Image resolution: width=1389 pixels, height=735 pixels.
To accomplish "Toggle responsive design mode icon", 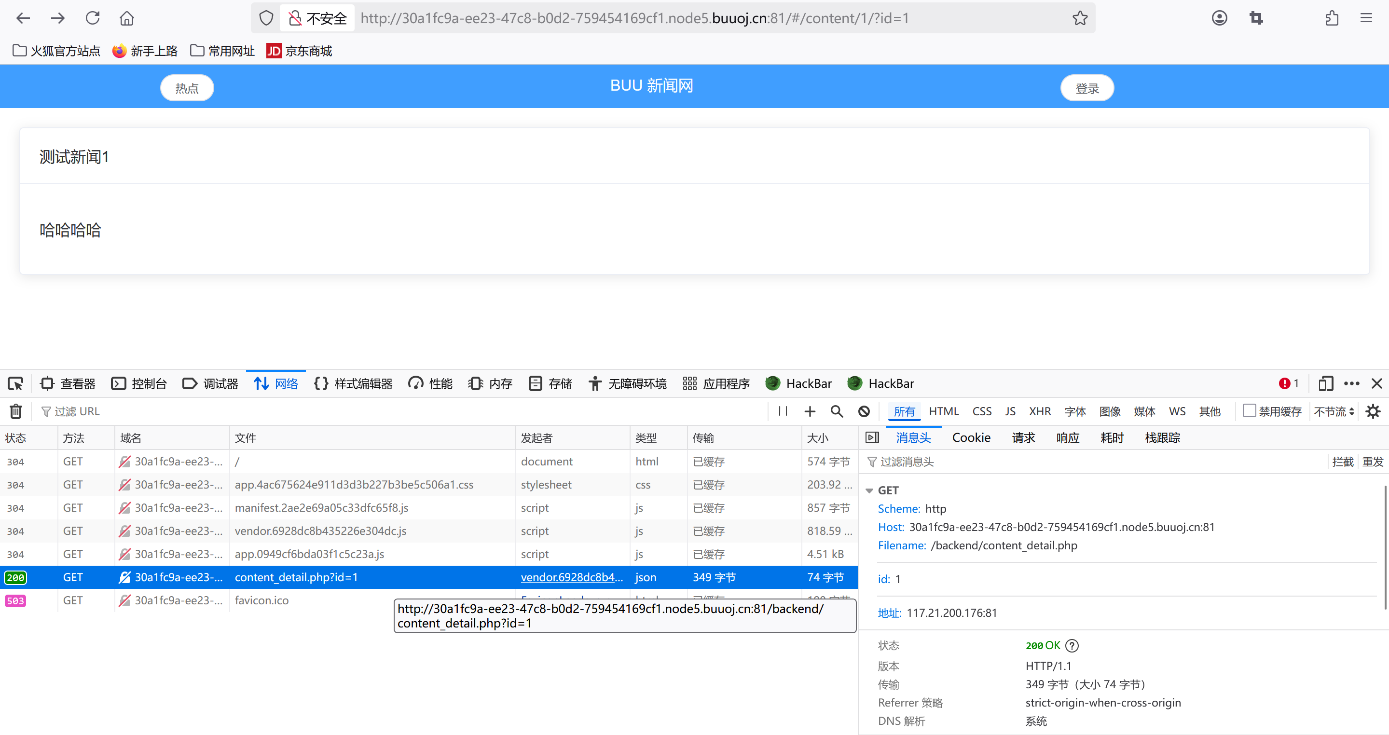I will point(1325,384).
